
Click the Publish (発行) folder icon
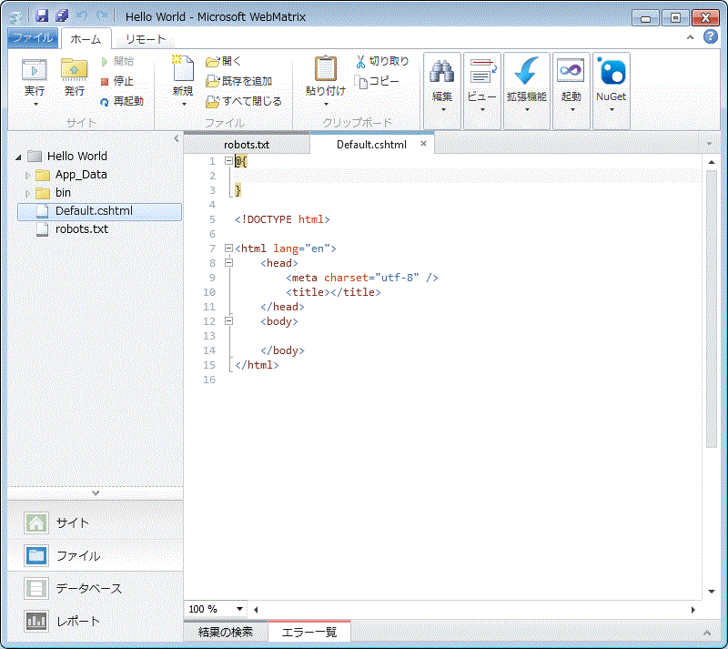pos(75,70)
